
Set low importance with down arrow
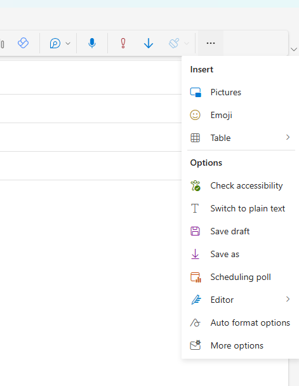149,43
